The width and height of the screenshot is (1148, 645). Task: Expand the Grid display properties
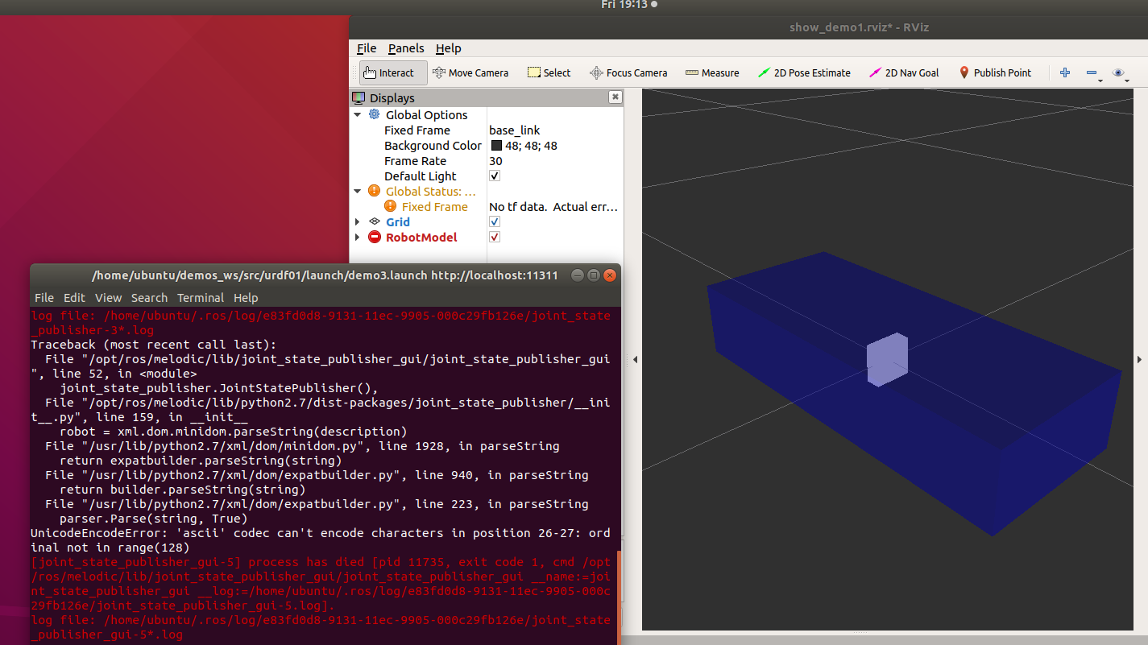point(358,221)
